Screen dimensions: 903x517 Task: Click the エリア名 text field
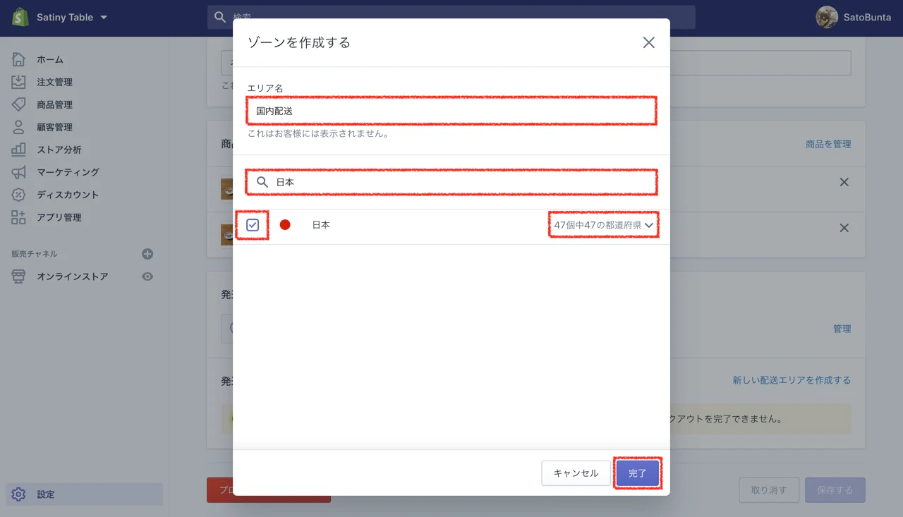[451, 111]
